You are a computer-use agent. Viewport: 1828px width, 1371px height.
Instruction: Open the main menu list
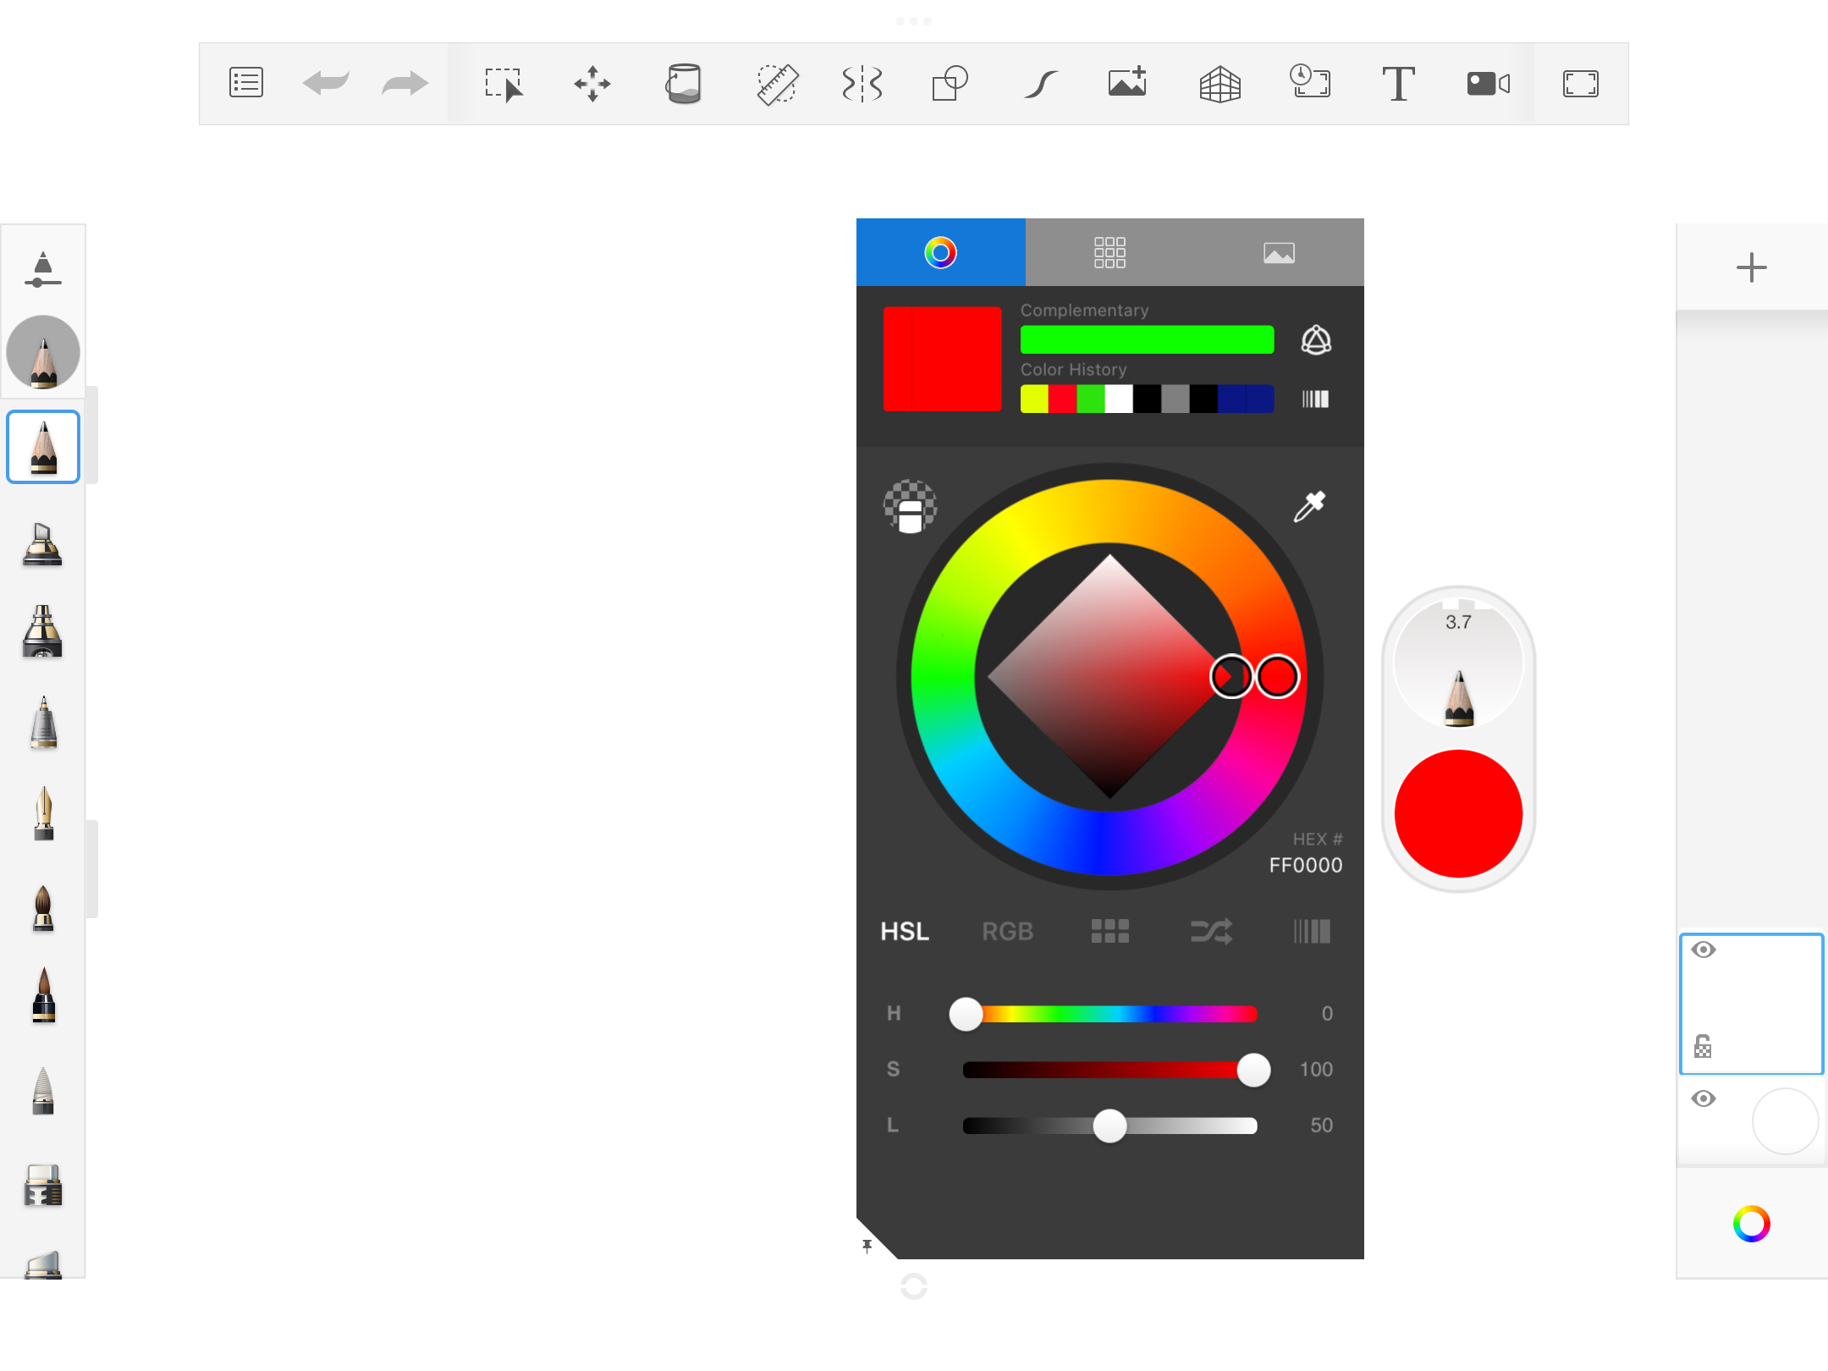click(246, 83)
